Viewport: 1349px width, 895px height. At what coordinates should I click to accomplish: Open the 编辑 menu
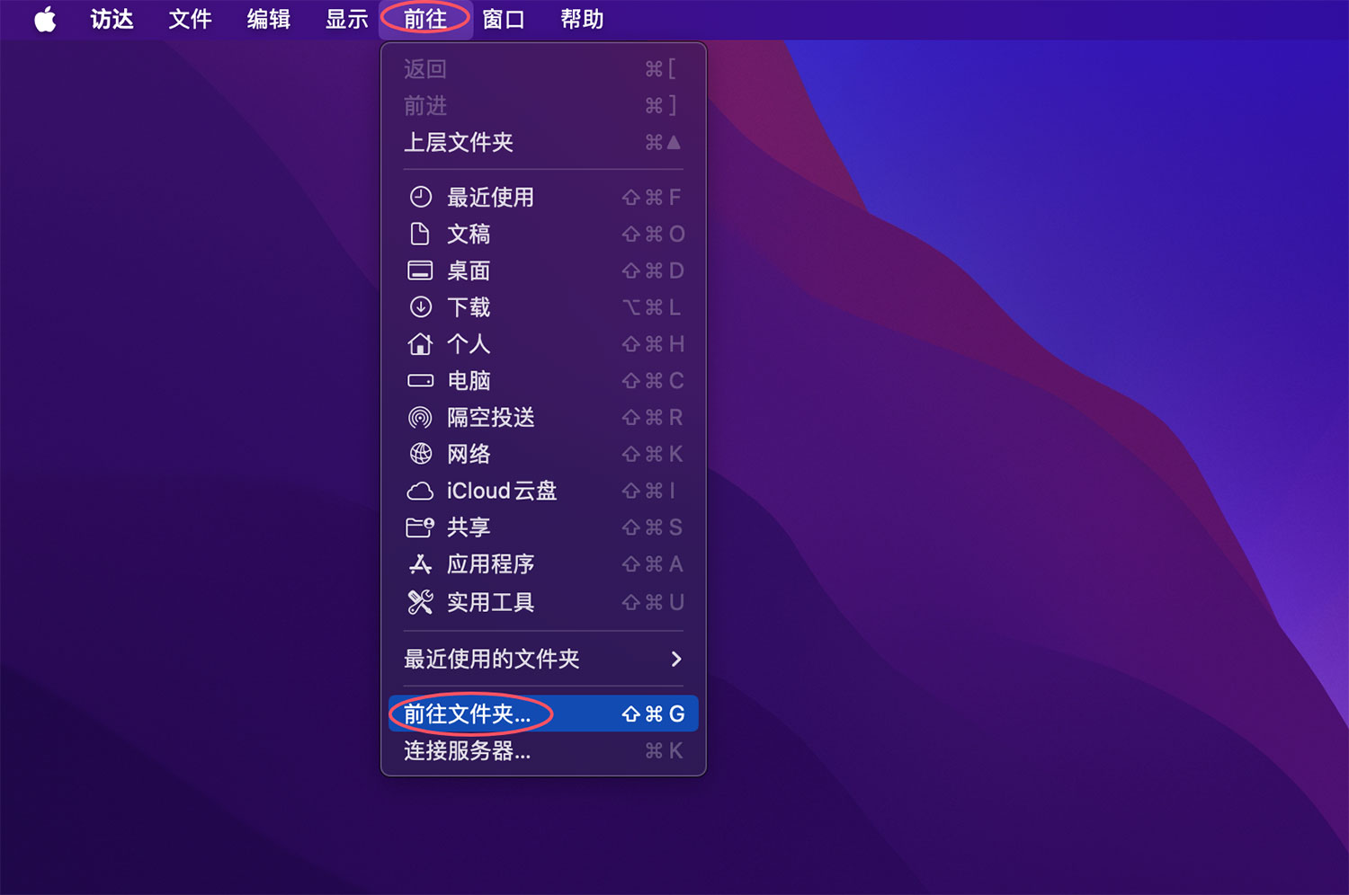pos(268,19)
